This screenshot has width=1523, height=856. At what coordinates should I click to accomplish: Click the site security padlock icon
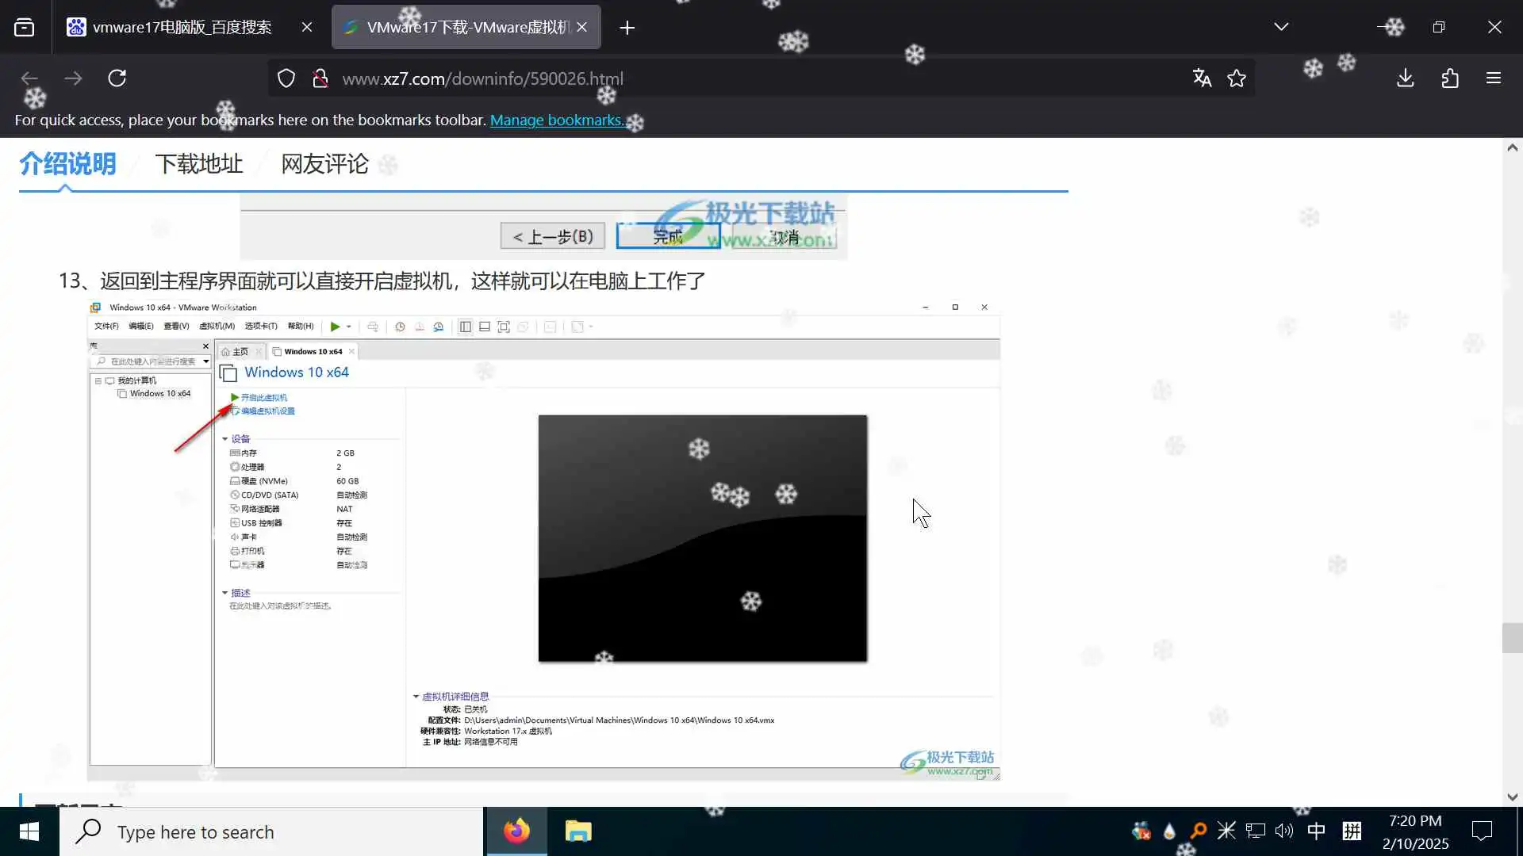[x=320, y=78]
